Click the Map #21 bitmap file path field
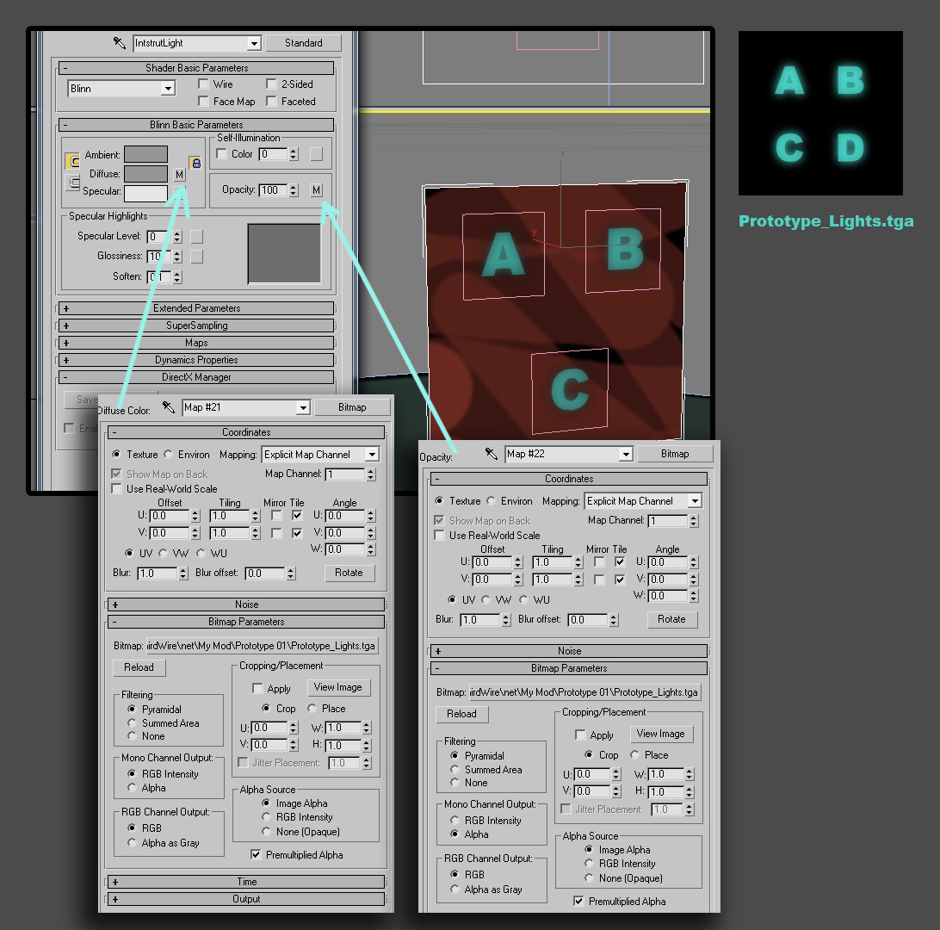The height and width of the screenshot is (930, 940). pos(262,646)
